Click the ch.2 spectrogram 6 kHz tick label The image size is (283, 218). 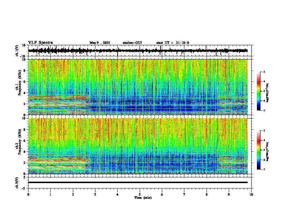[25, 141]
